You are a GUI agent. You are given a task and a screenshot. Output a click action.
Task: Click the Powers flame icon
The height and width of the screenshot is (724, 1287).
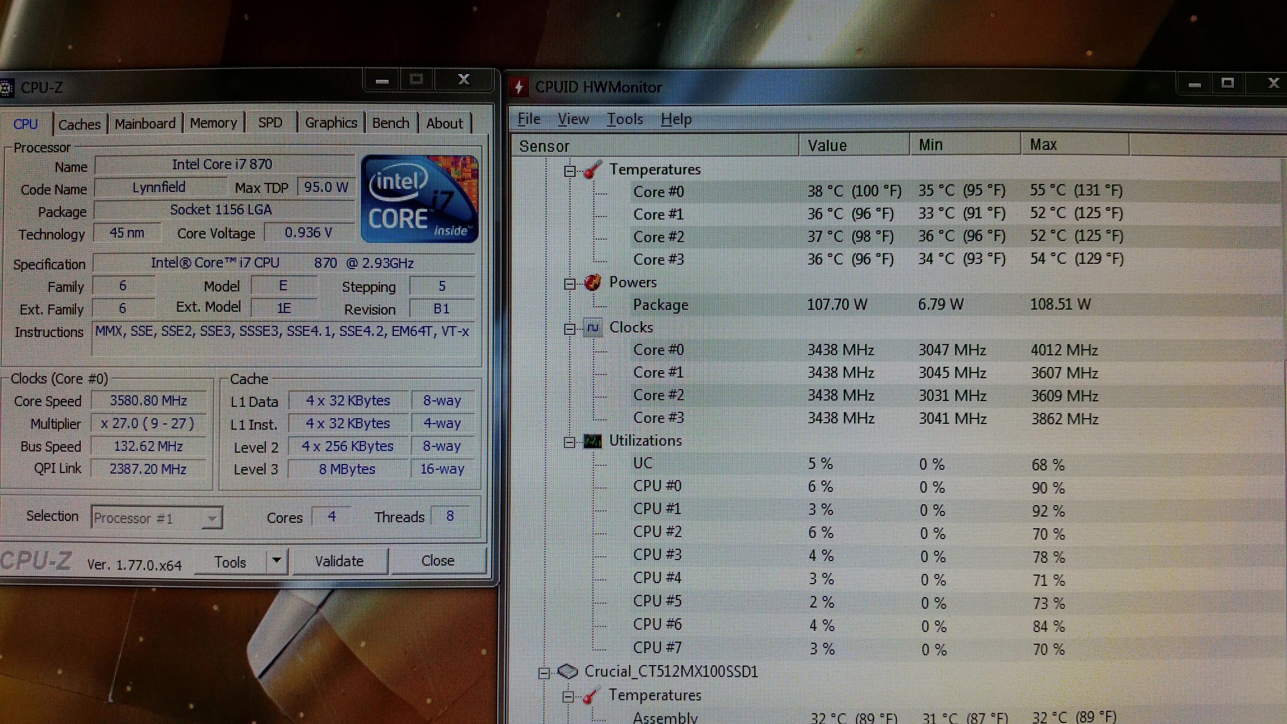[592, 283]
